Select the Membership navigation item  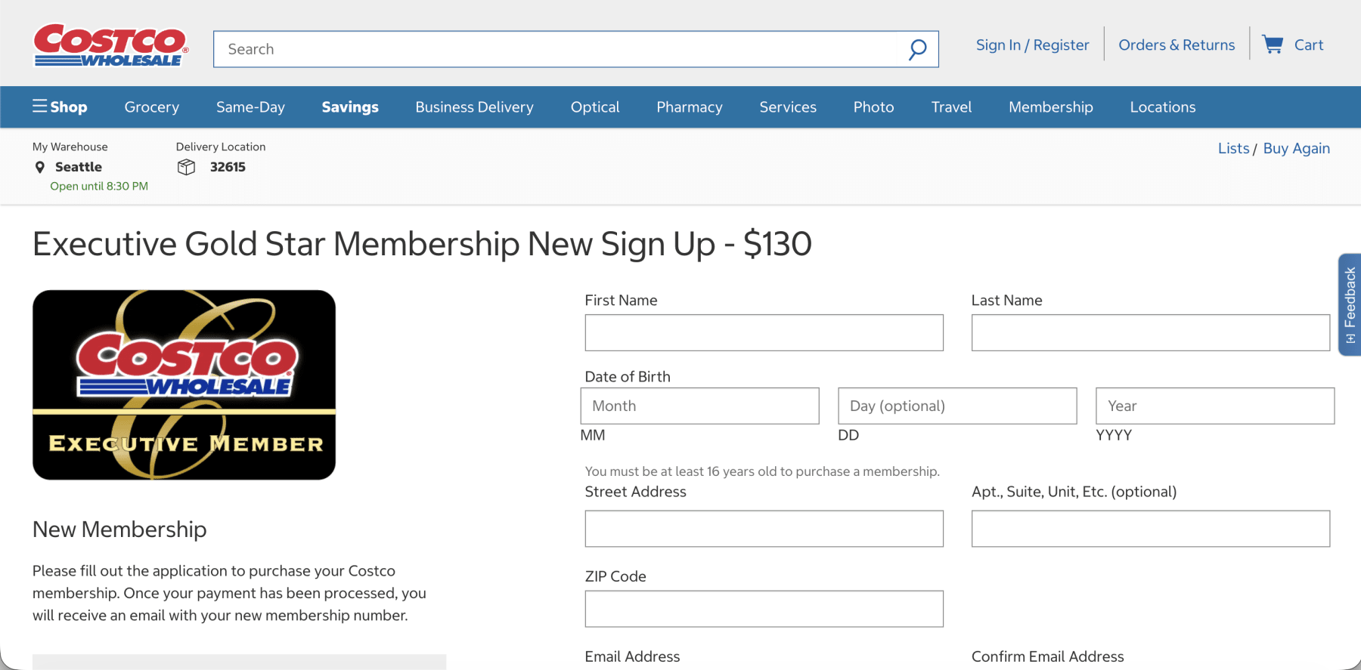pos(1050,107)
